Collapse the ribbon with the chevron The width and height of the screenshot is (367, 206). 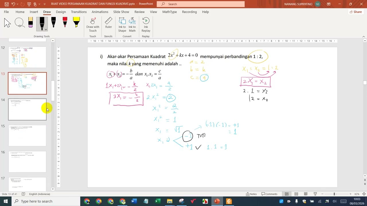pos(364,36)
